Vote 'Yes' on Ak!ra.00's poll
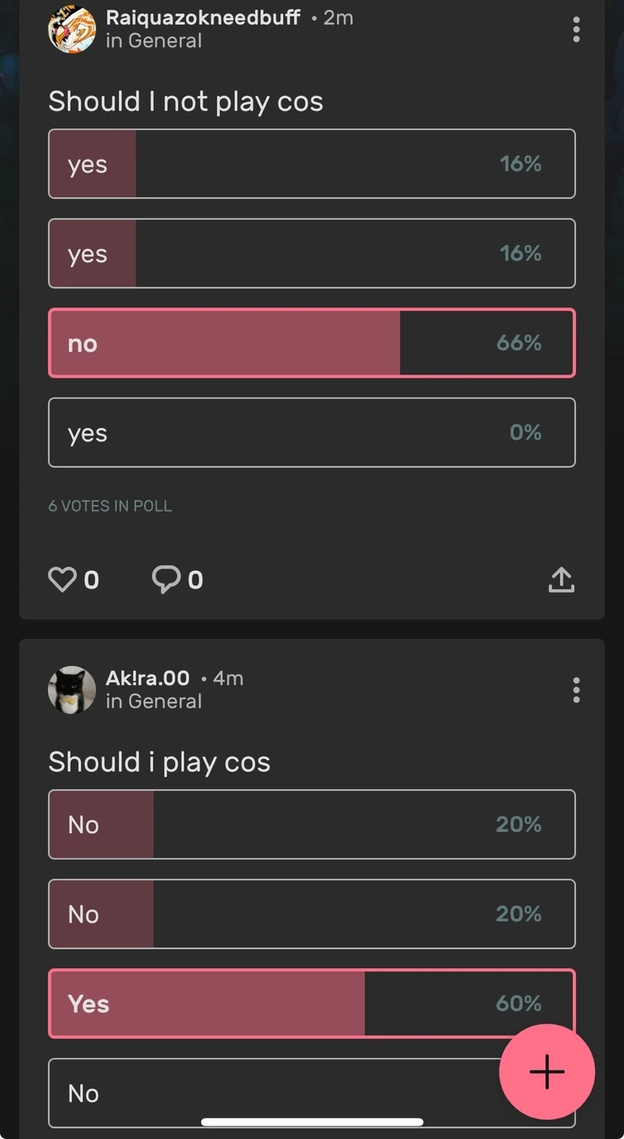Image resolution: width=624 pixels, height=1139 pixels. point(312,1003)
